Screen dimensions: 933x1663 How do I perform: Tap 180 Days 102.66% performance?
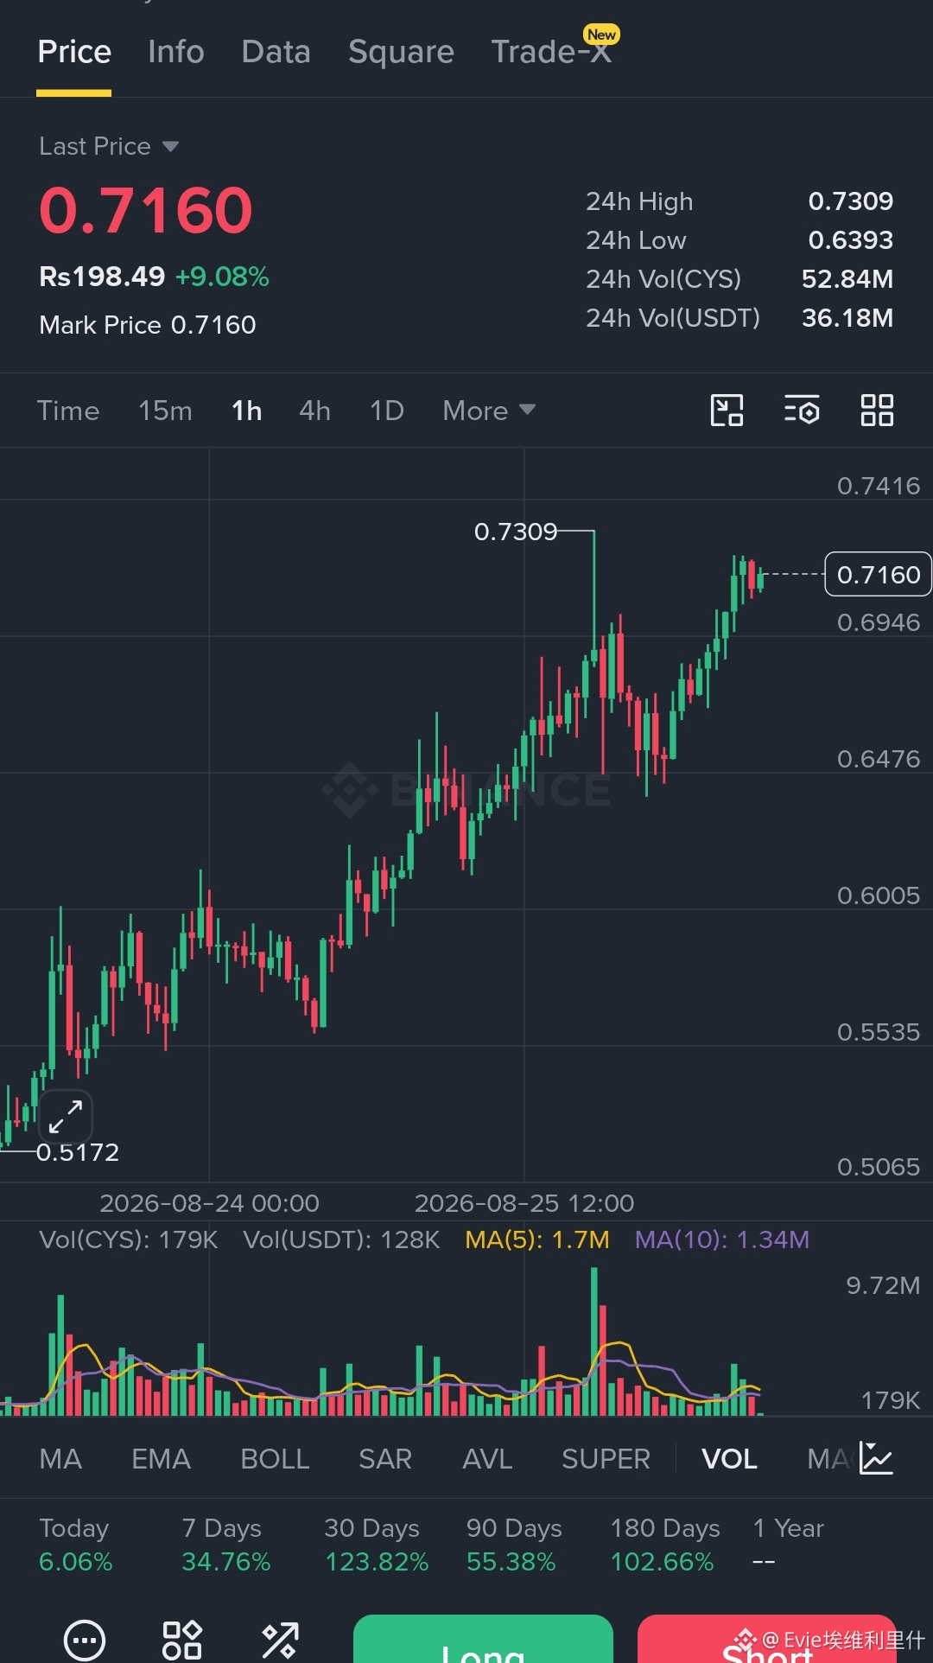coord(665,1545)
